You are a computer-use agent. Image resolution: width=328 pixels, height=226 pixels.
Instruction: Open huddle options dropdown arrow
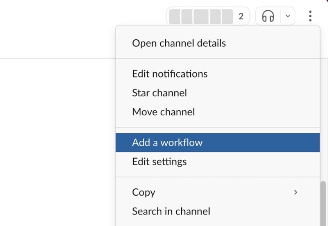click(288, 16)
